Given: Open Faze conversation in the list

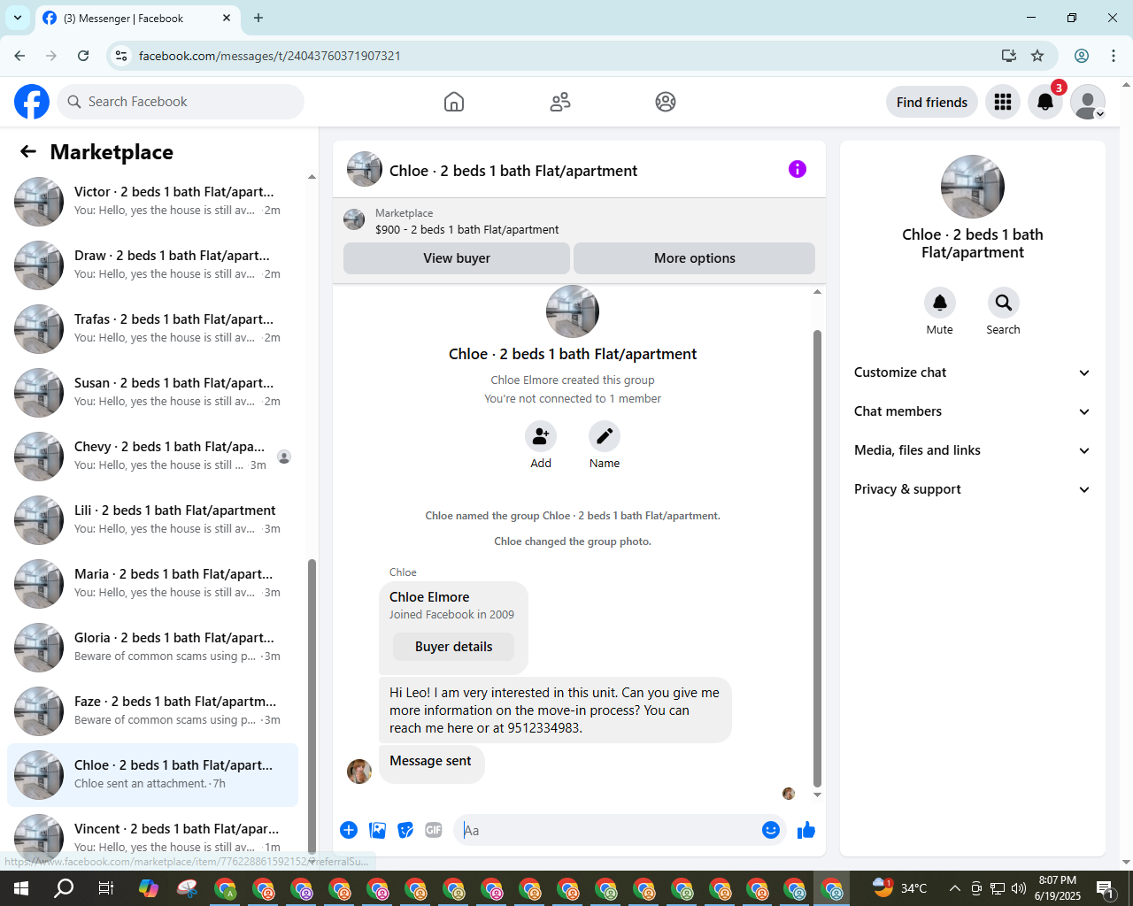Looking at the screenshot, I should tap(152, 710).
